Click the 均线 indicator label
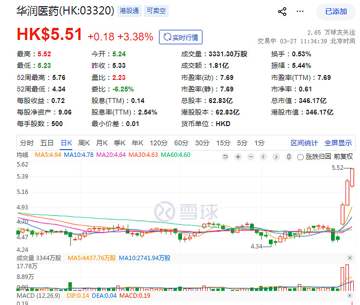 22,155
